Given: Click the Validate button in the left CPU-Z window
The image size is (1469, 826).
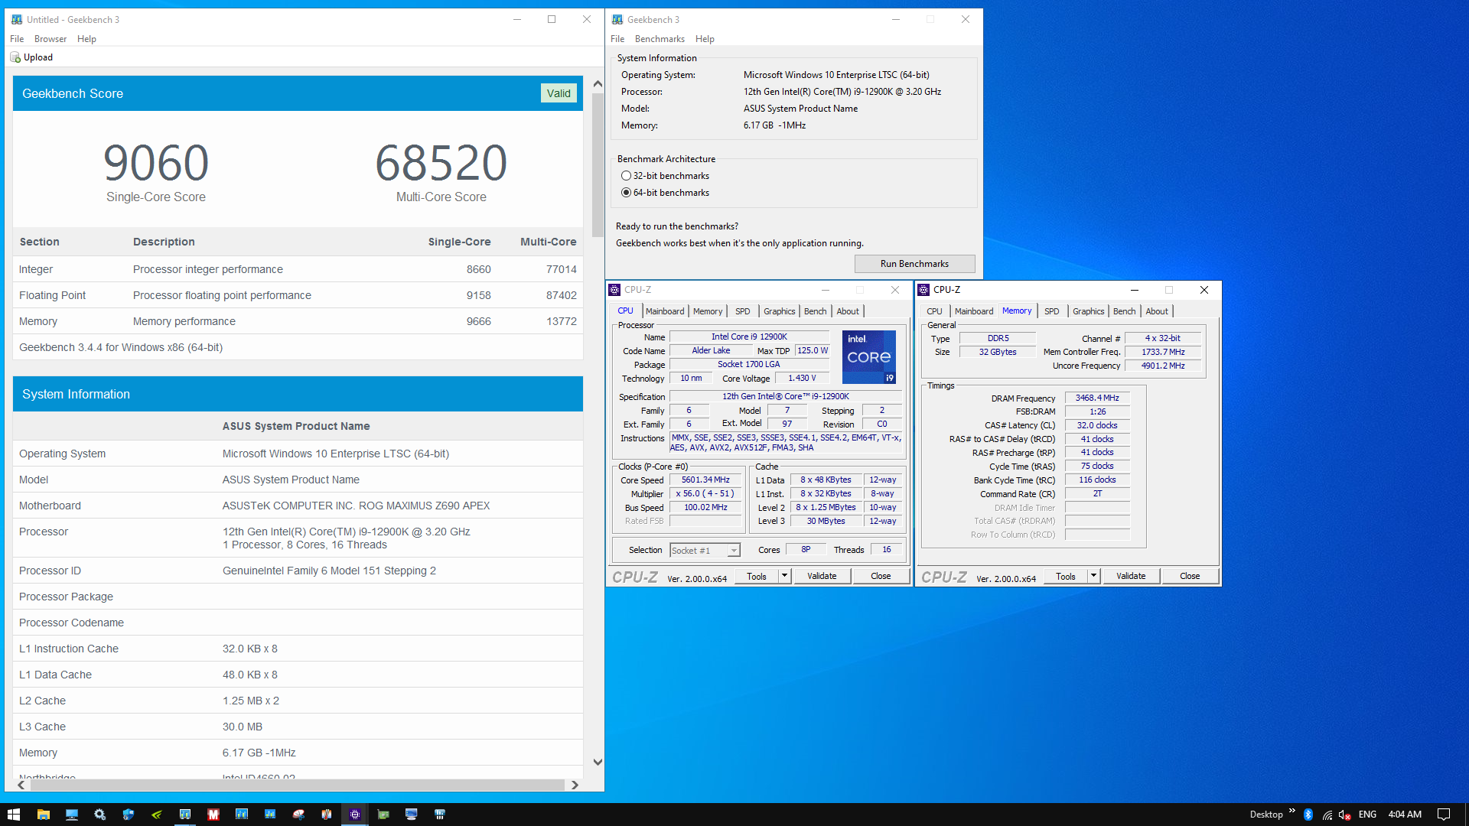Looking at the screenshot, I should [x=822, y=576].
